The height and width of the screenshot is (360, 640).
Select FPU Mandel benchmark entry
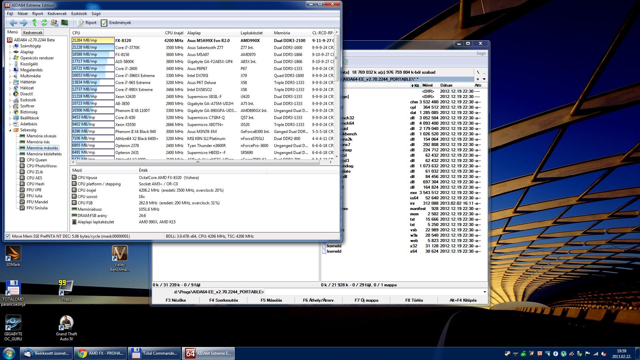coord(37,202)
